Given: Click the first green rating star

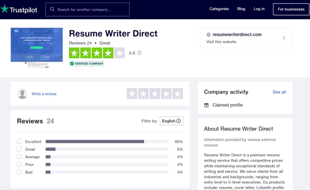Looking at the screenshot, I should pos(74,53).
